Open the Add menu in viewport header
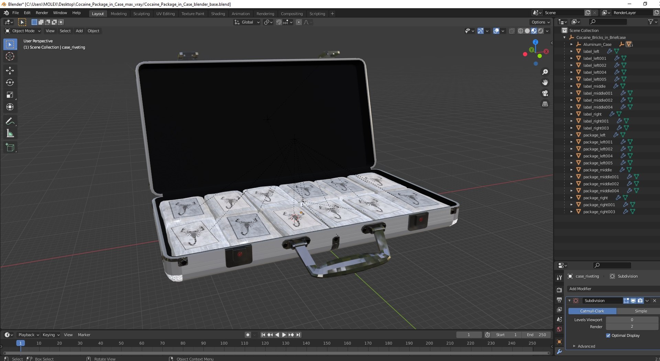This screenshot has height=361, width=660. click(79, 31)
